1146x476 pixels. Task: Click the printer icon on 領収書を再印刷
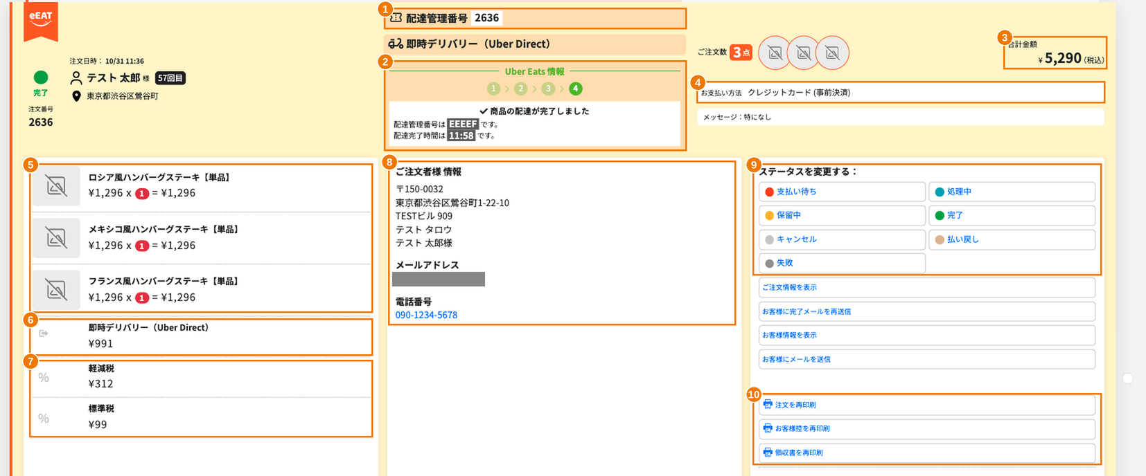pos(768,452)
